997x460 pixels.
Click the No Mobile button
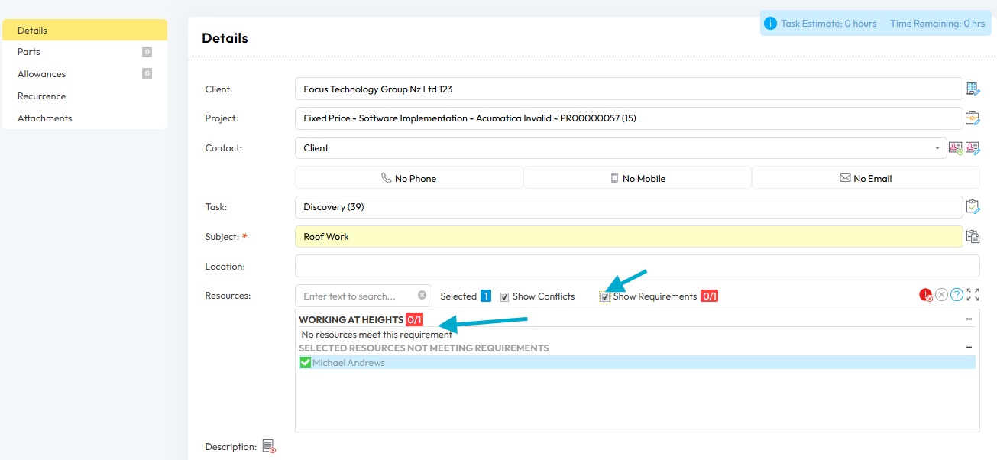637,178
